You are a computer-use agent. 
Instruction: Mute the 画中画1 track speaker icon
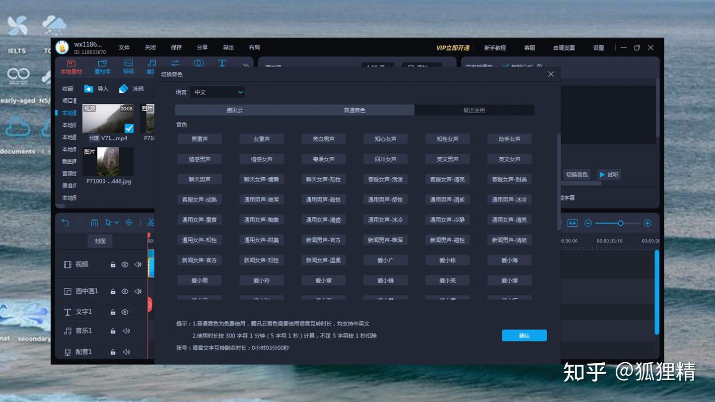[x=138, y=291]
